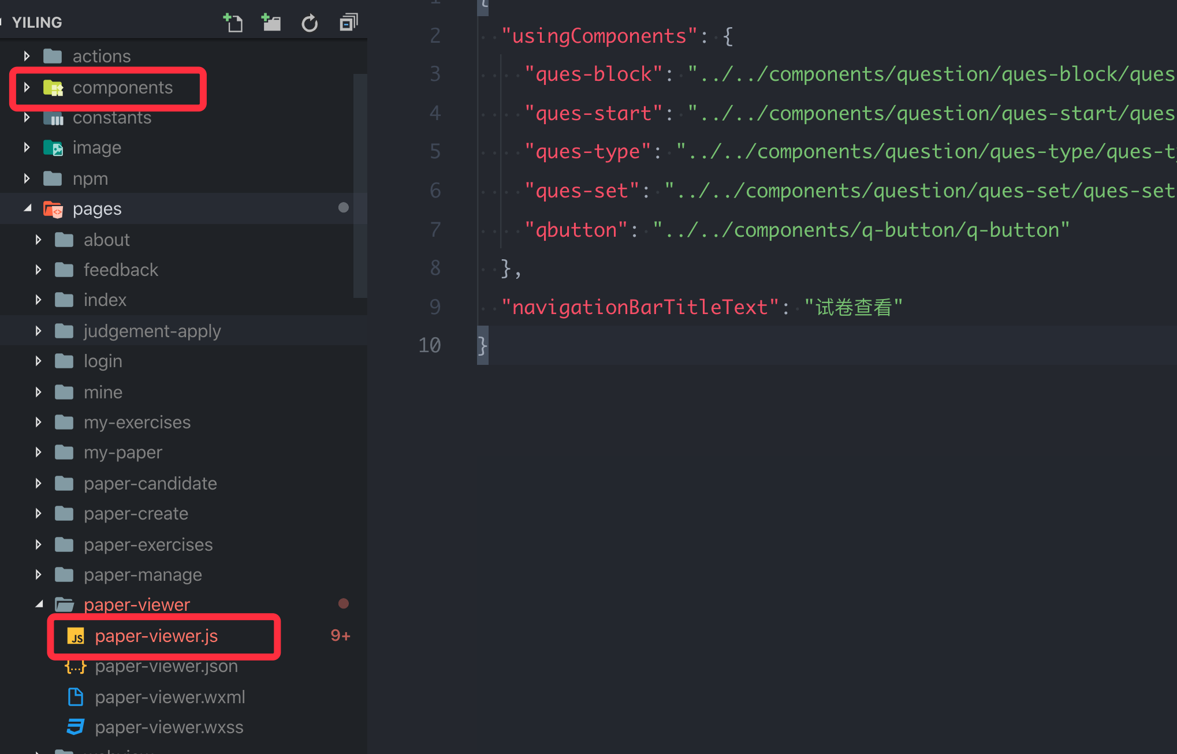The height and width of the screenshot is (754, 1177).
Task: Select the judgement-apply folder
Action: tap(152, 330)
